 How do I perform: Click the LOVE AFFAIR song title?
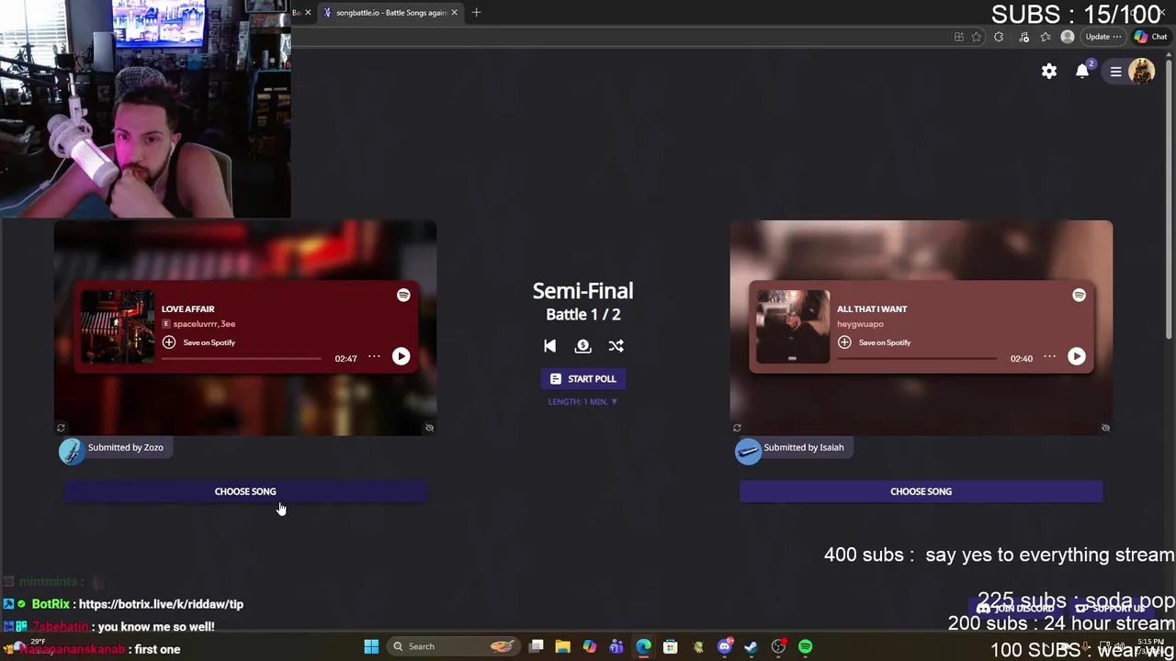187,309
